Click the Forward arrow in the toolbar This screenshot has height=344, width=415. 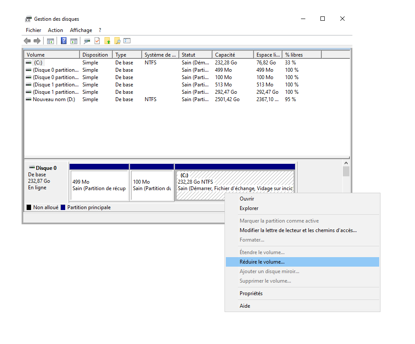click(x=37, y=41)
